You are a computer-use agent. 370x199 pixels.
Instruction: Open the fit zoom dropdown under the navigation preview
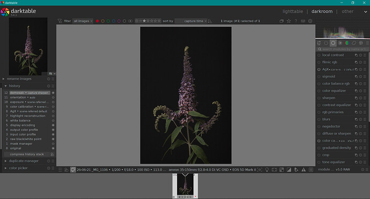click(52, 73)
